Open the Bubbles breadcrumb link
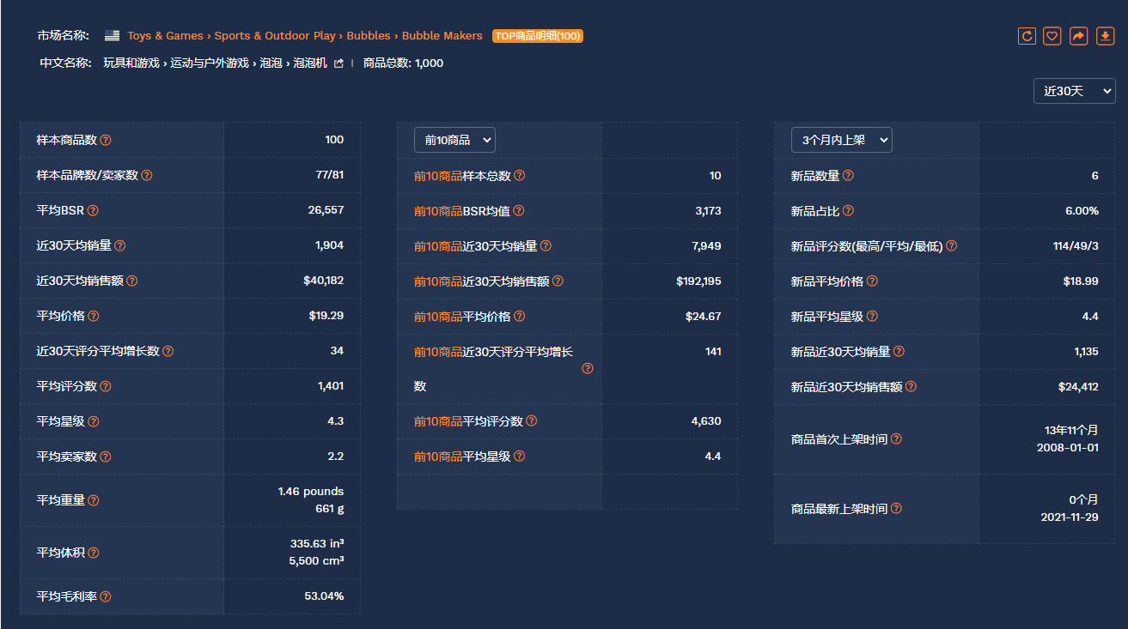 coord(369,36)
